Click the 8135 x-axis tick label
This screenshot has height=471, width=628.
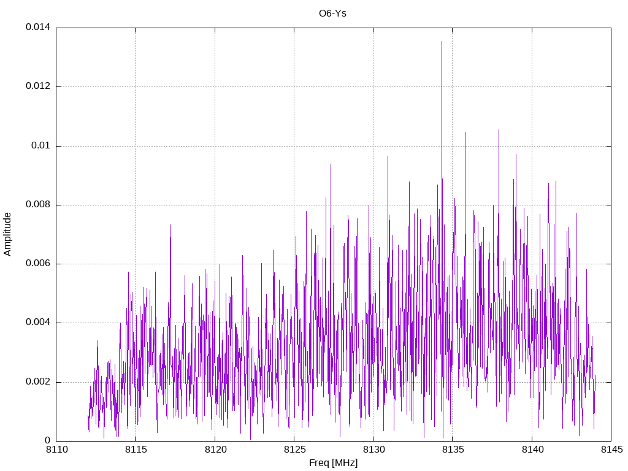[x=453, y=450]
